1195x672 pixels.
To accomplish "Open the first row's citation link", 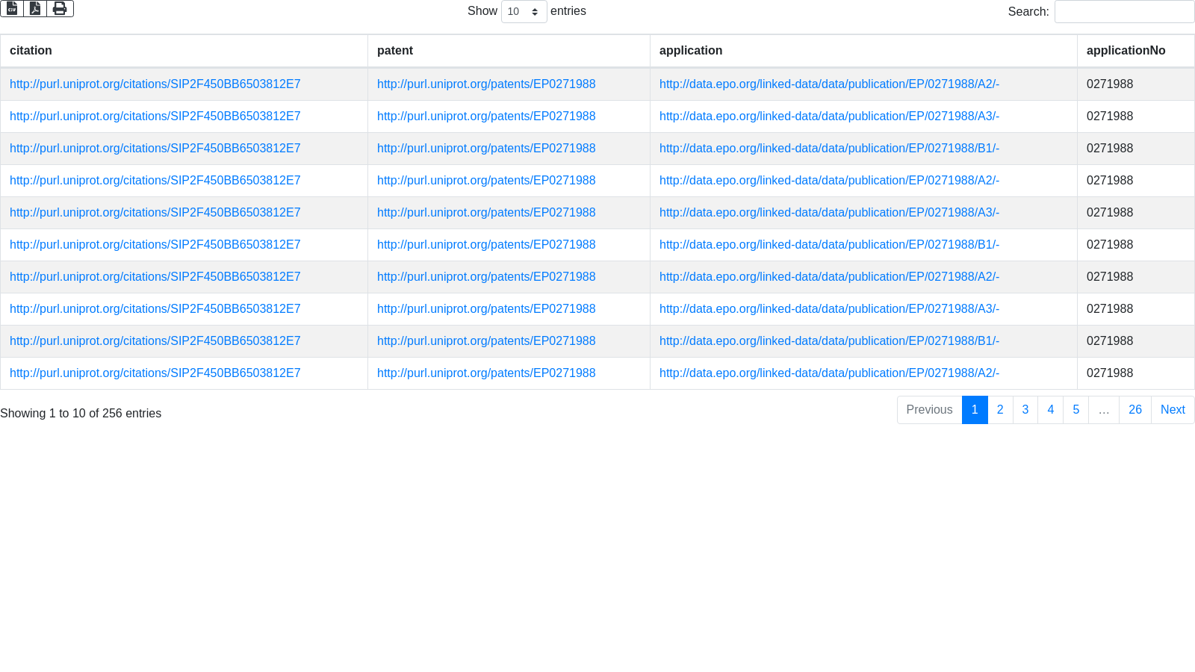I will (155, 84).
